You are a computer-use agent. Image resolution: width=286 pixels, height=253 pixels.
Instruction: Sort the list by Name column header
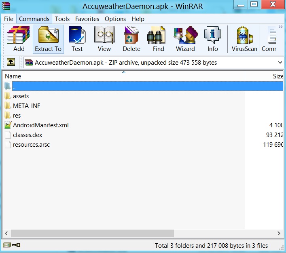tap(124, 76)
